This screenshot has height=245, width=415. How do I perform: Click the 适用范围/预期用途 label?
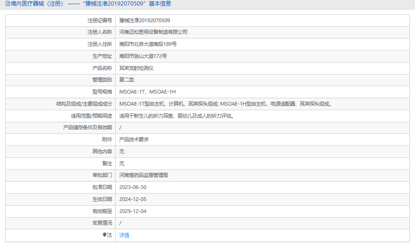[x=92, y=116]
